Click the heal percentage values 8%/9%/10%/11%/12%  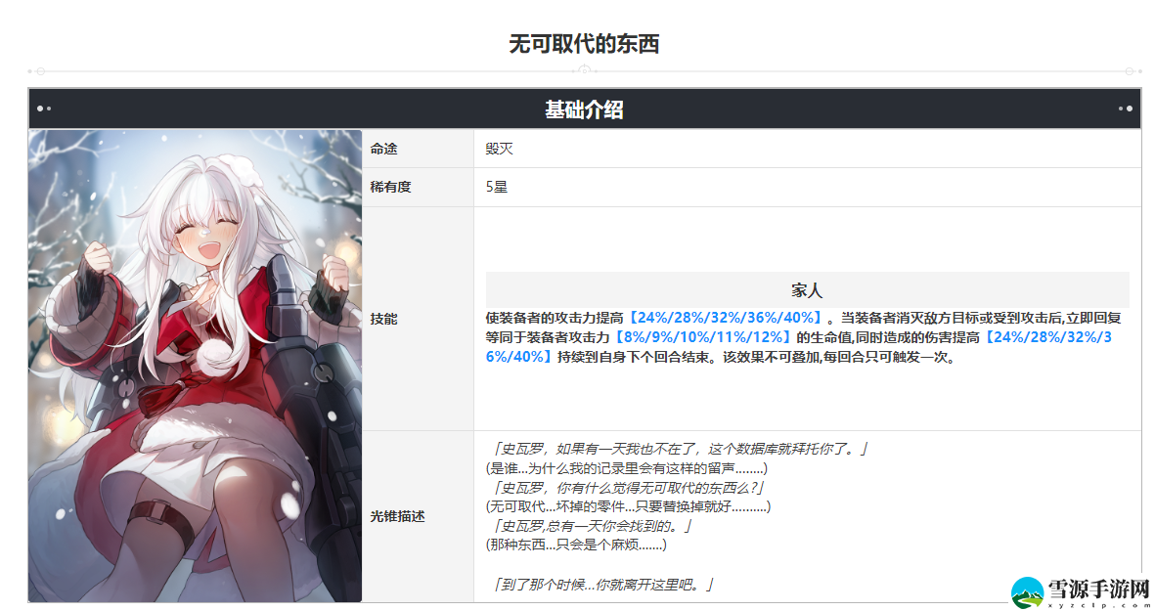[x=703, y=337]
